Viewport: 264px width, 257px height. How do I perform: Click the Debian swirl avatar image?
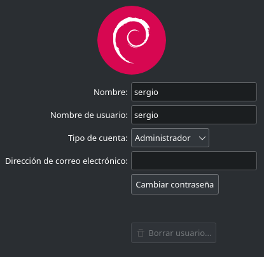132,40
